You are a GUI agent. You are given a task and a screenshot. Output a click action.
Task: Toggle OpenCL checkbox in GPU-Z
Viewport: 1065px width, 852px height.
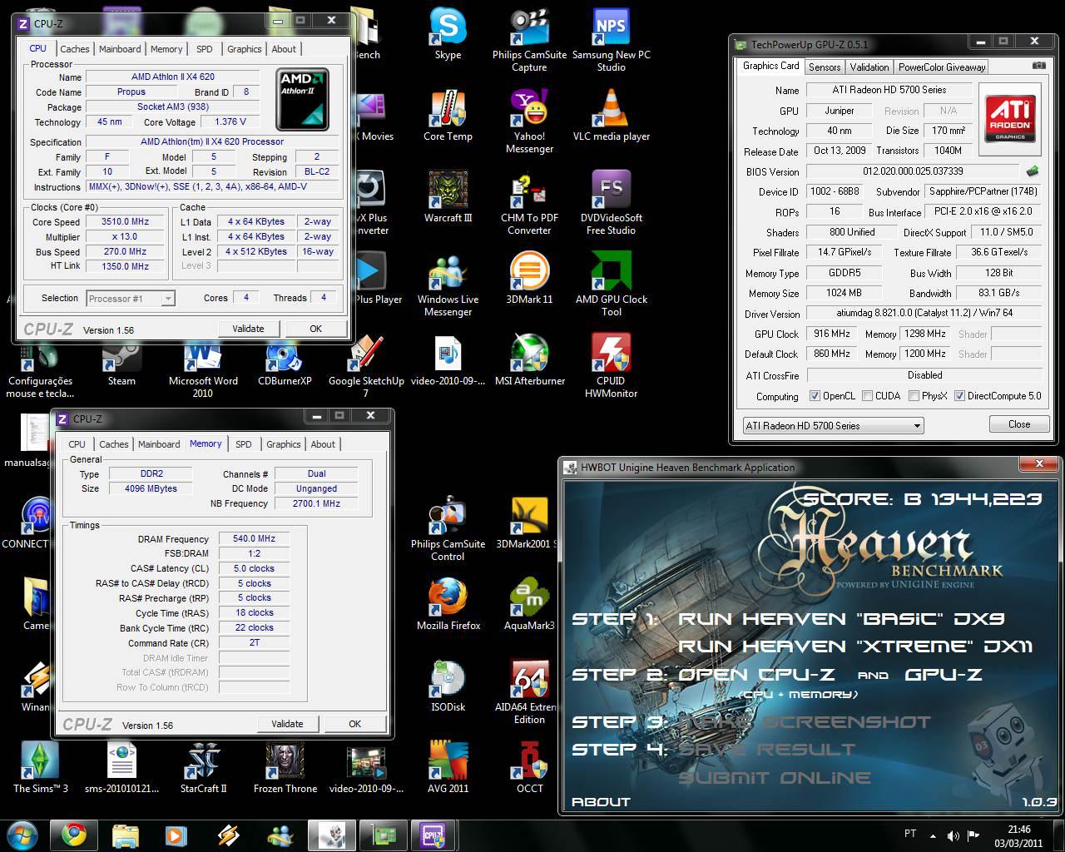click(x=815, y=396)
